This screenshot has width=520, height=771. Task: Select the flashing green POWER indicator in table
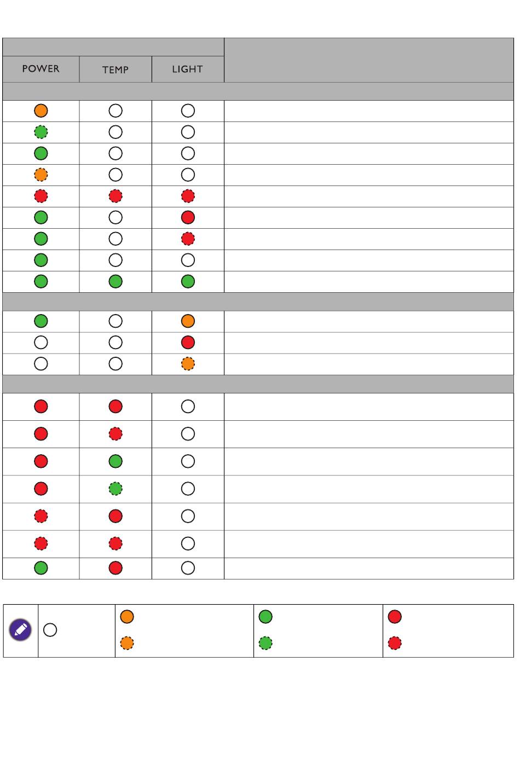tap(41, 132)
